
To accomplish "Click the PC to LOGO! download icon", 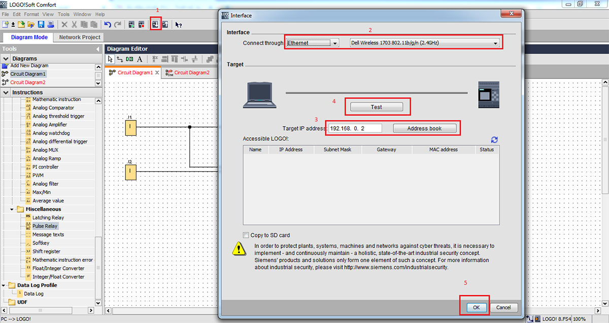I will tap(155, 24).
